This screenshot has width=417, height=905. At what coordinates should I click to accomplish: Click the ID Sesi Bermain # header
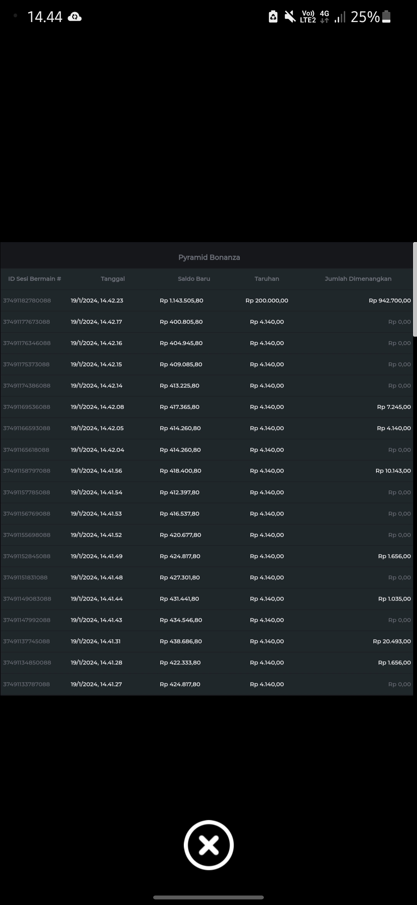coord(35,279)
